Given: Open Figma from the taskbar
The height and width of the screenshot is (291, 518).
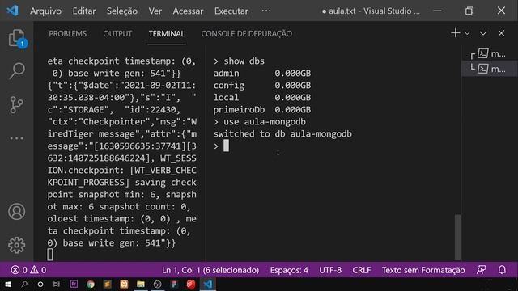Looking at the screenshot, I should coord(174,284).
